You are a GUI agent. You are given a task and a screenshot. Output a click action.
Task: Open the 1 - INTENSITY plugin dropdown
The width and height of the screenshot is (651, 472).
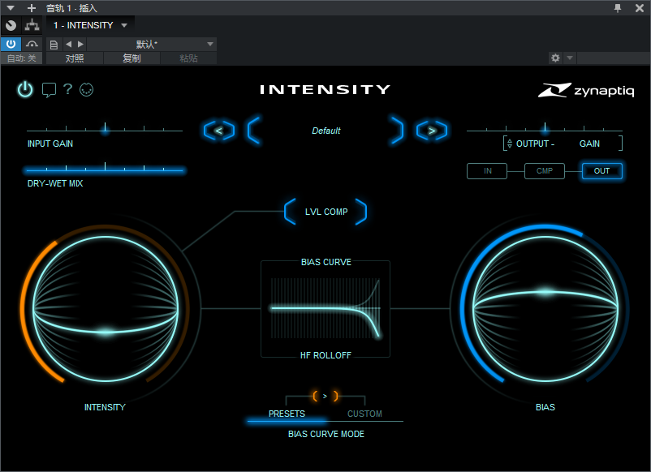coord(90,25)
